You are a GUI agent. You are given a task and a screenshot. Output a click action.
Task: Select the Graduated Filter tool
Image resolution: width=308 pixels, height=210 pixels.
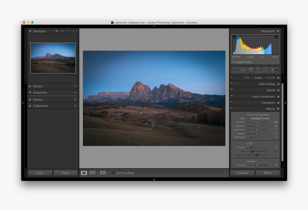tap(258, 70)
